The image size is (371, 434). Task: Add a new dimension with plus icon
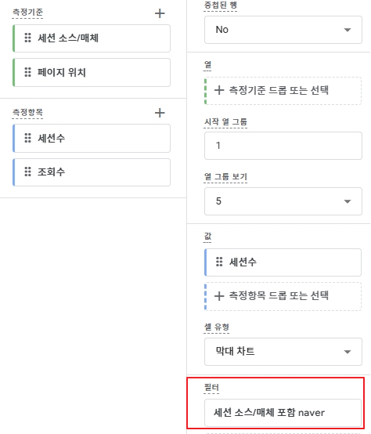(160, 13)
